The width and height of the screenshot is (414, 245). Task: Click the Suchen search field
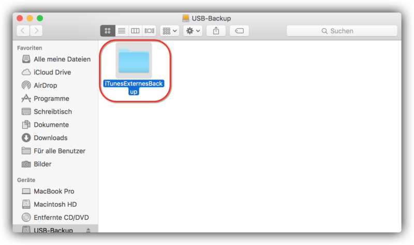(342, 31)
